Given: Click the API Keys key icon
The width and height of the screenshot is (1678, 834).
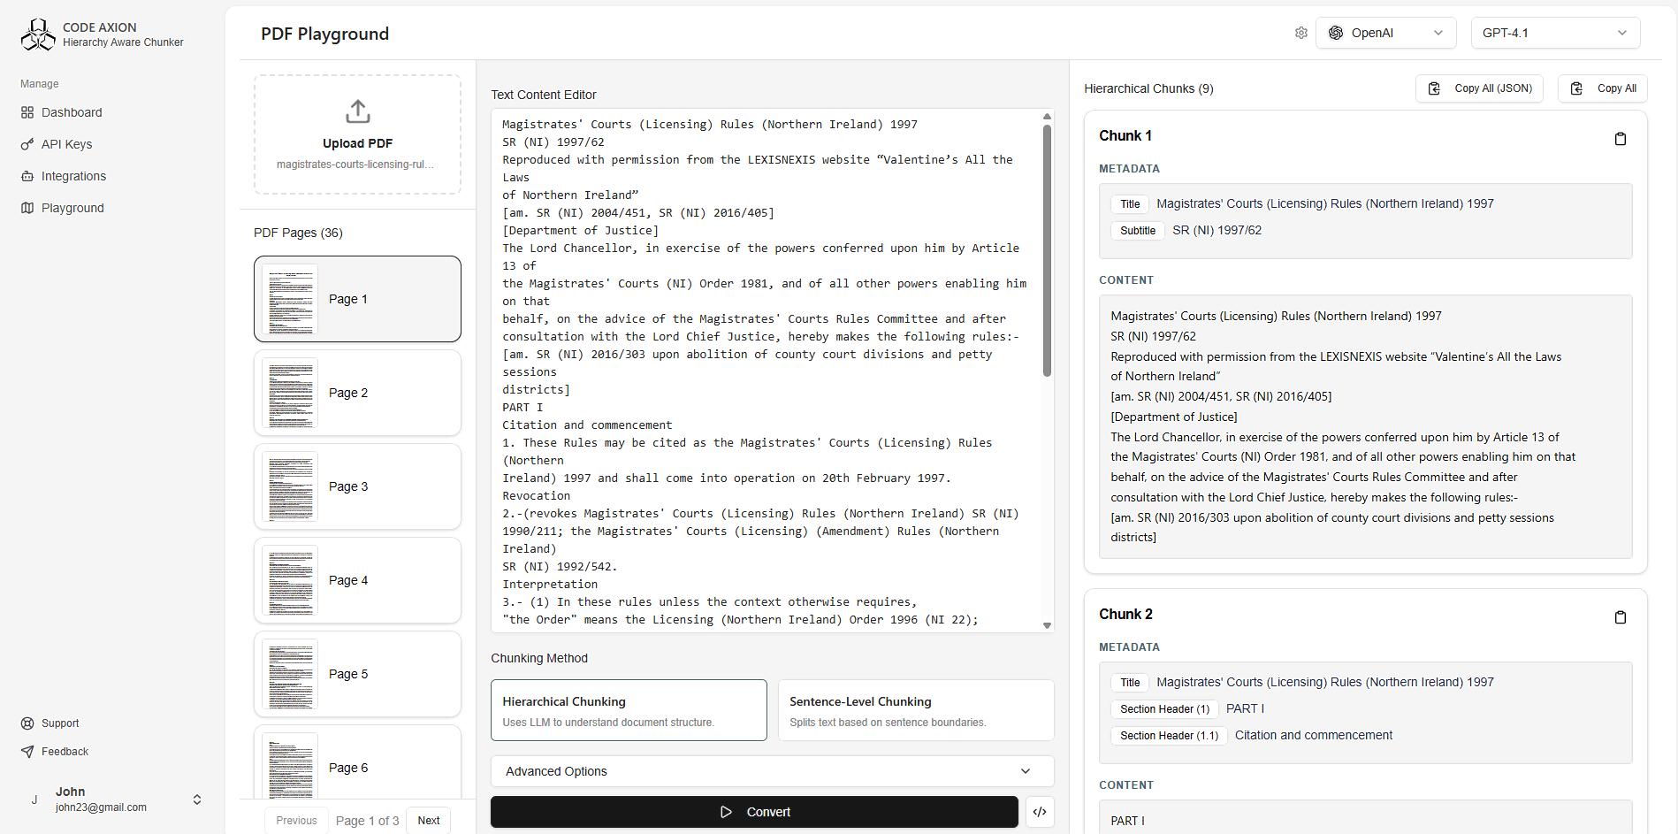Looking at the screenshot, I should pyautogui.click(x=27, y=144).
